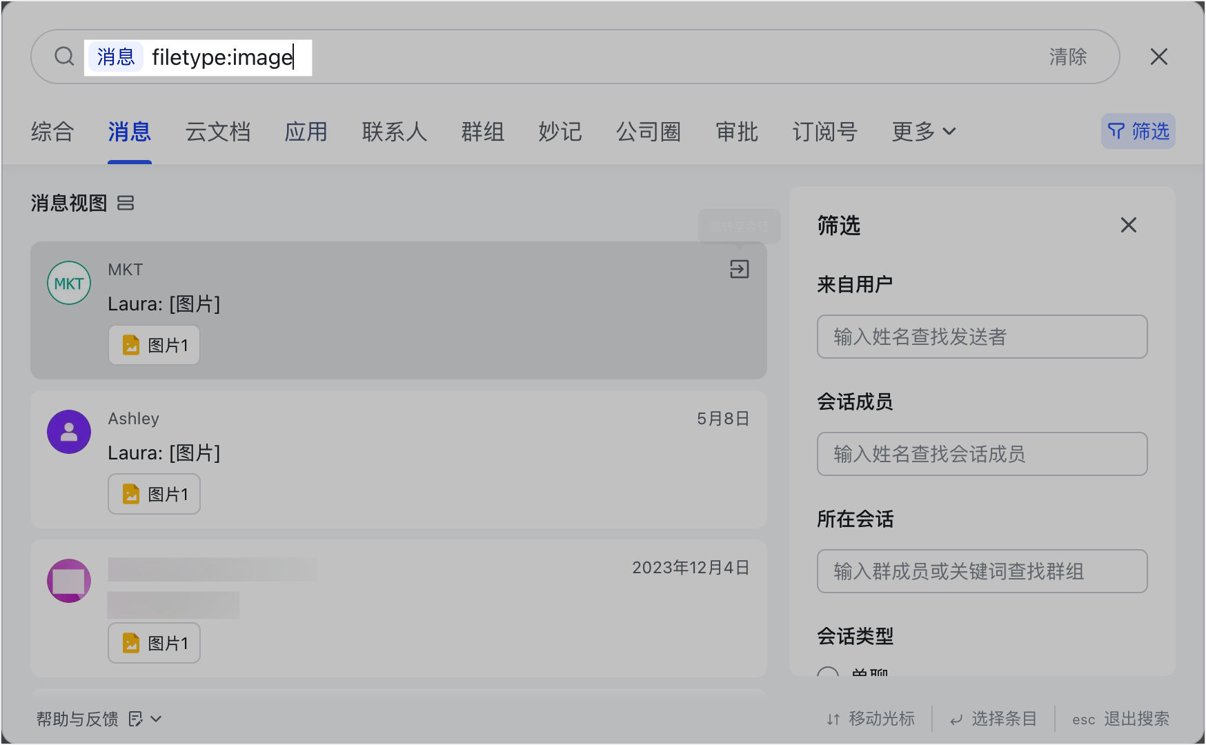Go to the 综合 tab
The height and width of the screenshot is (745, 1206).
[x=52, y=131]
